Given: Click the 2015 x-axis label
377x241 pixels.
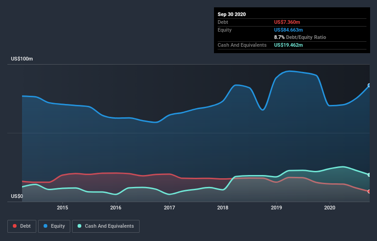Looking at the screenshot, I should click(62, 208).
